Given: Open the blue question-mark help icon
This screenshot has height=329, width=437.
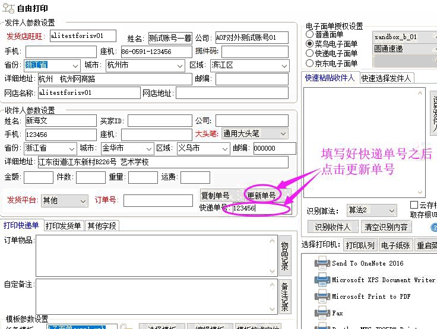Looking at the screenshot, I should pyautogui.click(x=434, y=227).
